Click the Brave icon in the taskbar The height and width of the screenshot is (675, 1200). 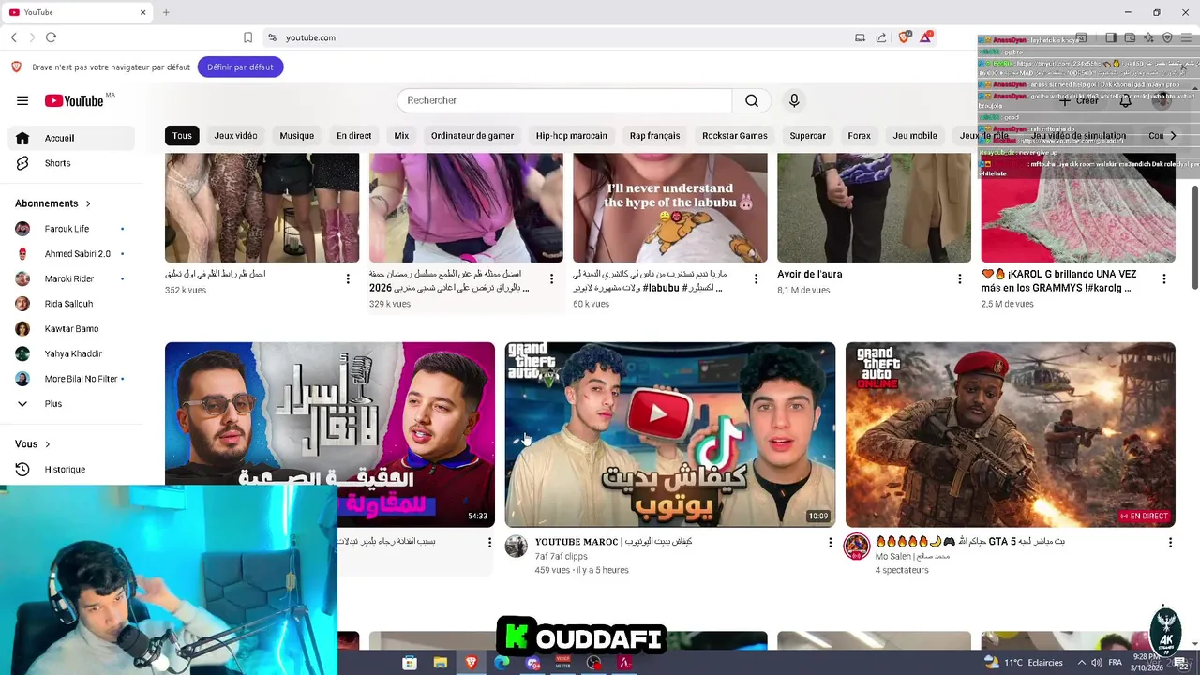[471, 663]
